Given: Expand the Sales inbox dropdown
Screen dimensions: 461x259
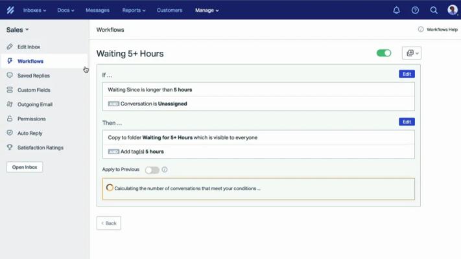Looking at the screenshot, I should click(18, 30).
